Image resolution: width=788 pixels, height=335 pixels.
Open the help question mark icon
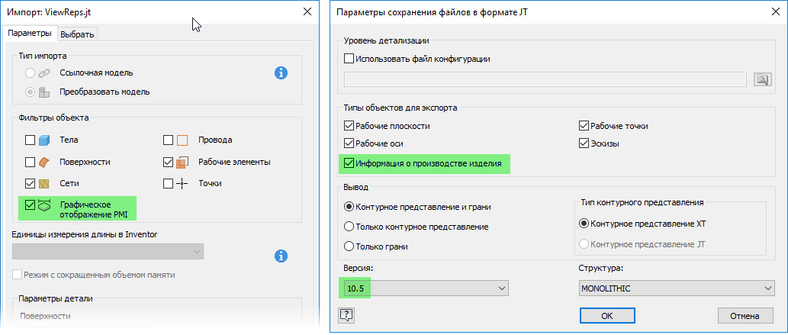pyautogui.click(x=346, y=314)
